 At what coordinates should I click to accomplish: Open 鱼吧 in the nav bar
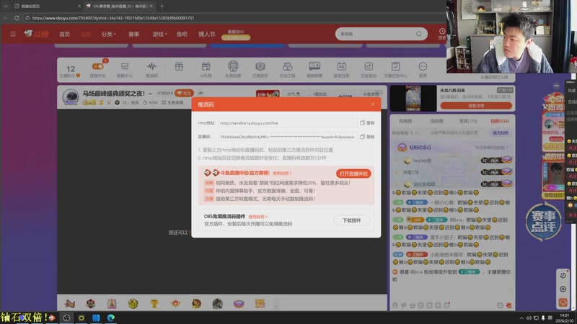[x=182, y=34]
